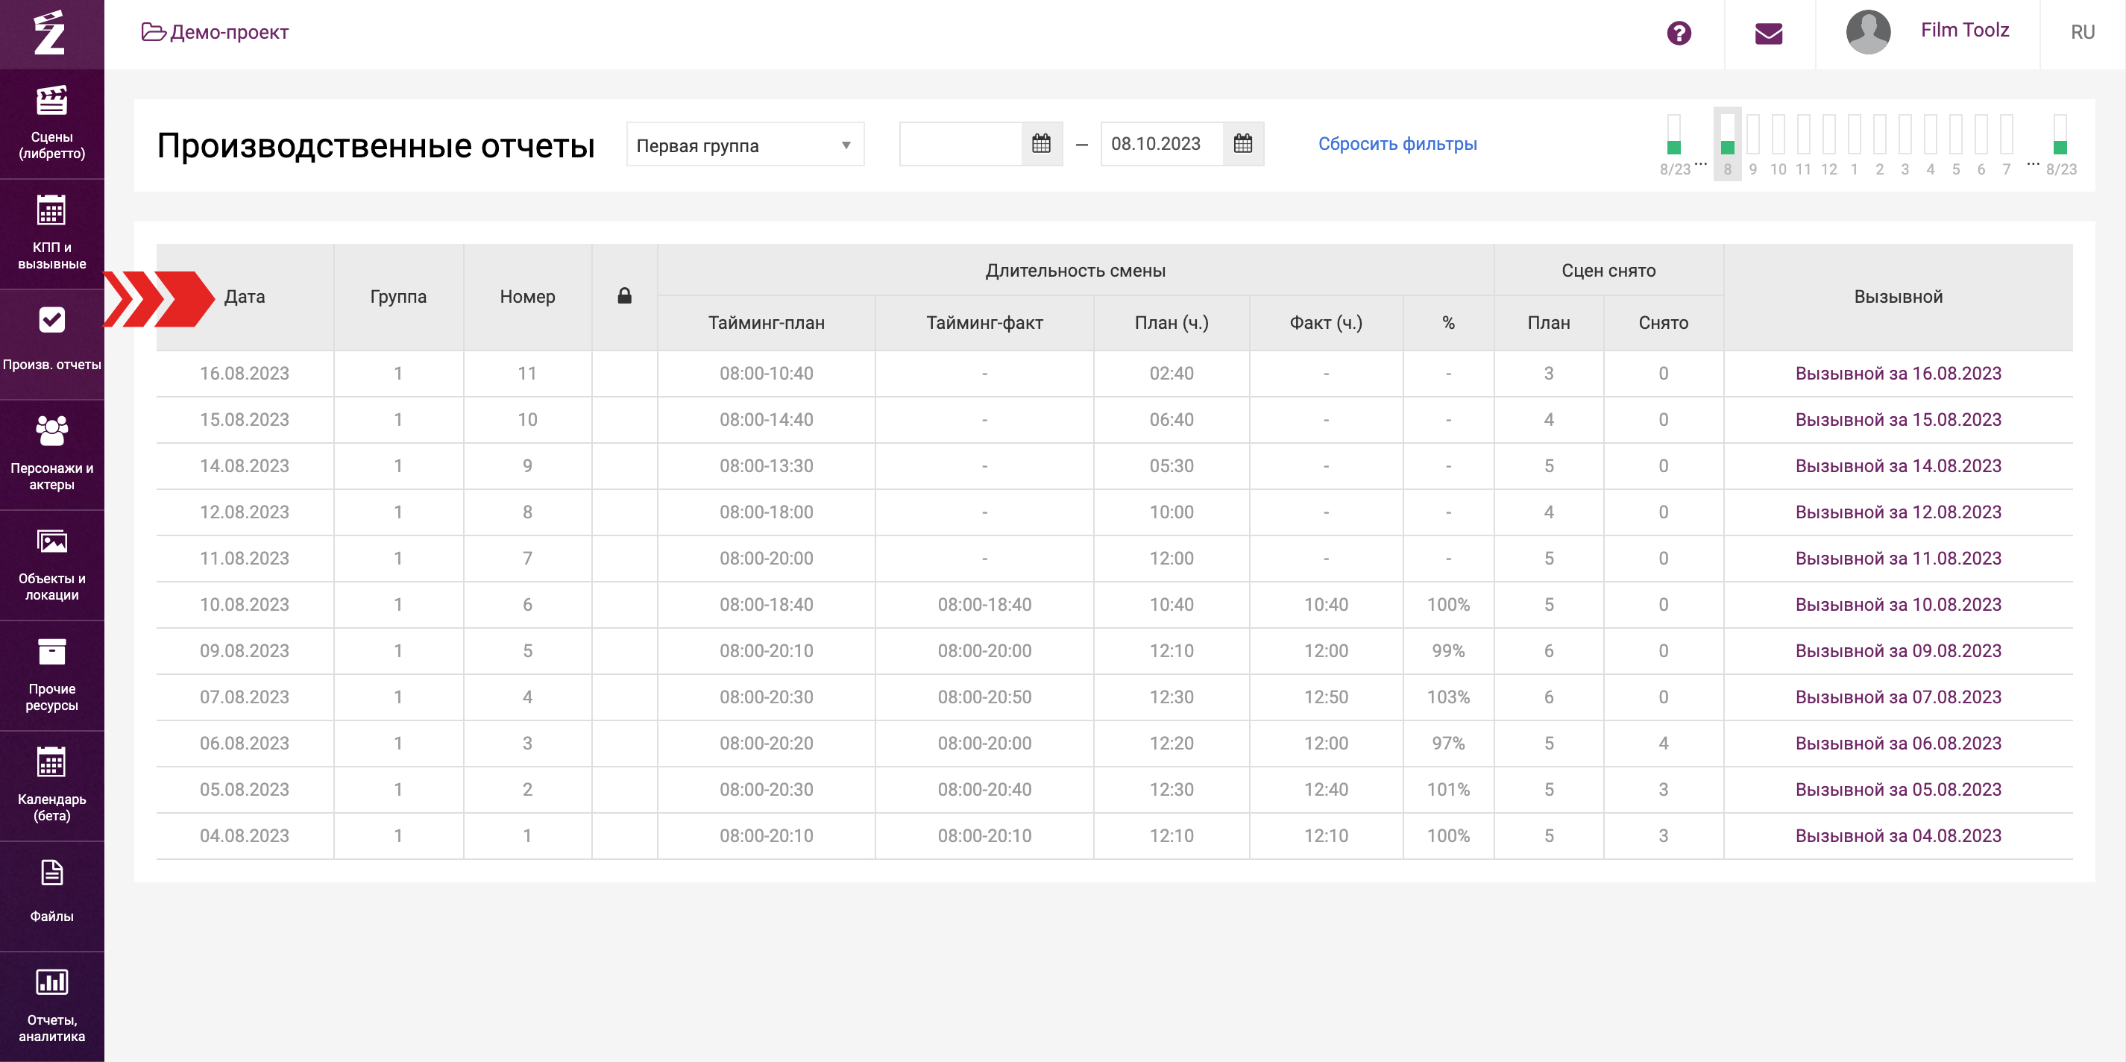2126x1062 pixels.
Task: Open Отчеты, аналитика section
Action: [51, 1007]
